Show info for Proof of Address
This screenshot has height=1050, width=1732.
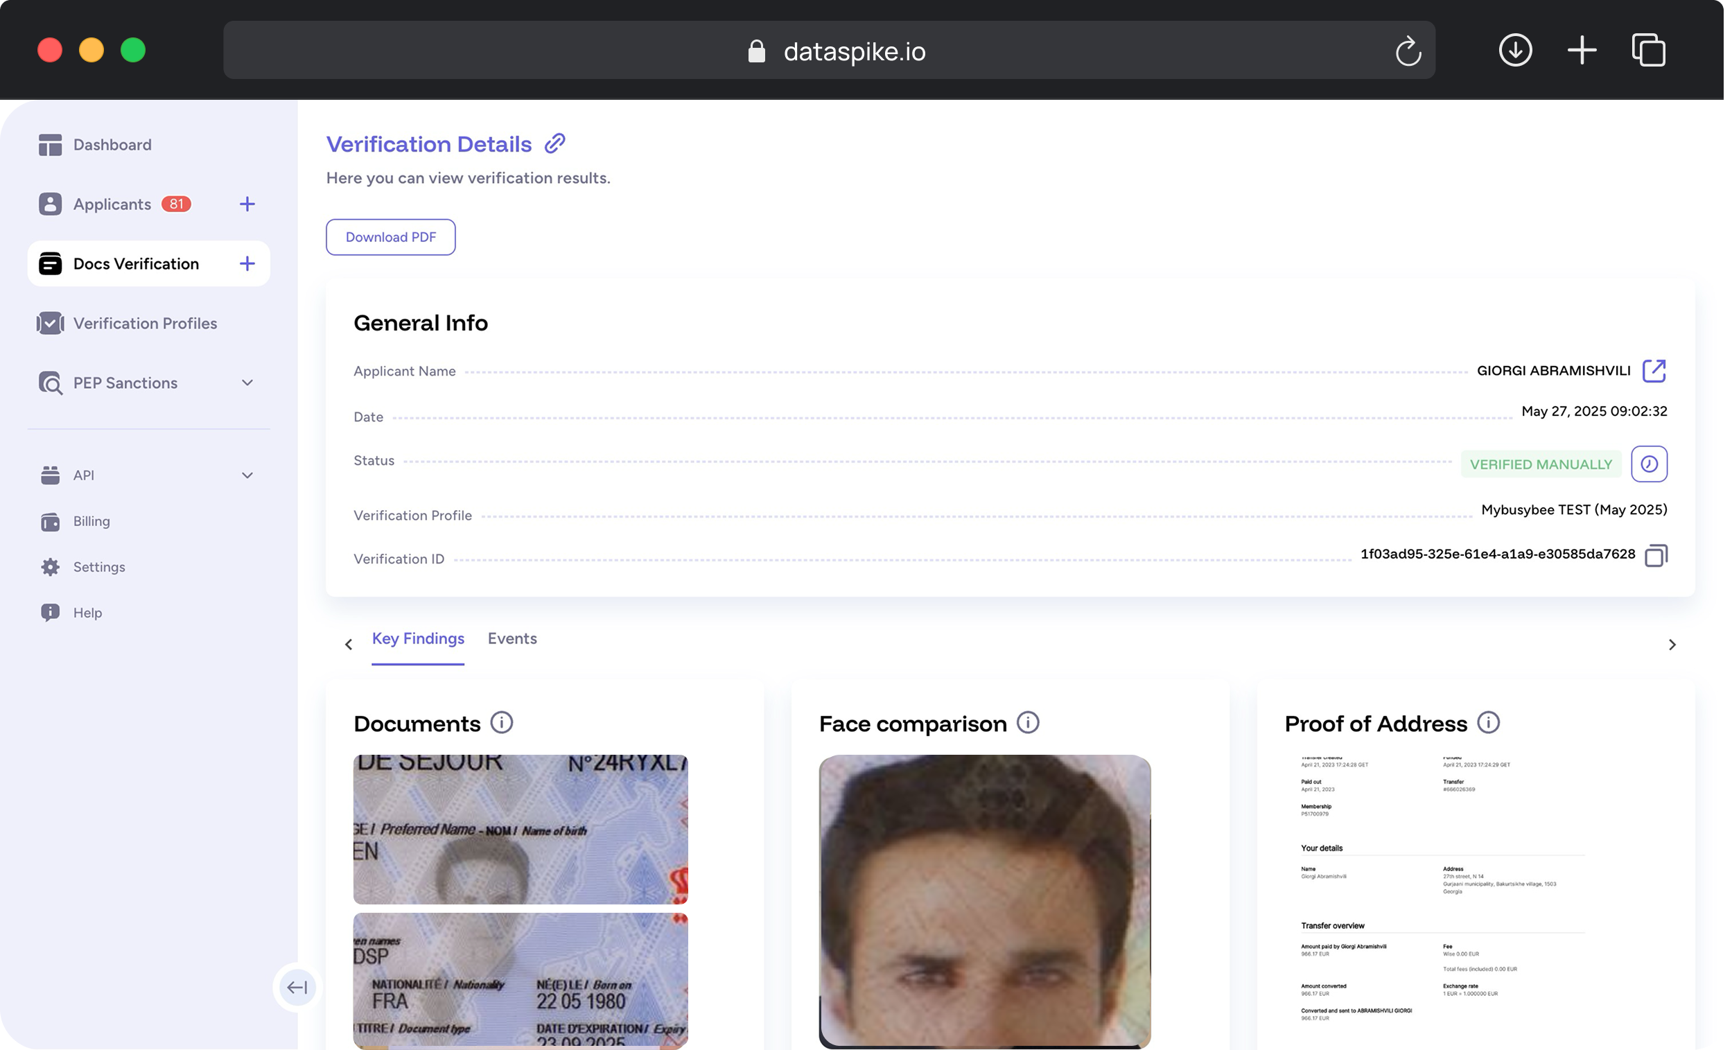1488,722
